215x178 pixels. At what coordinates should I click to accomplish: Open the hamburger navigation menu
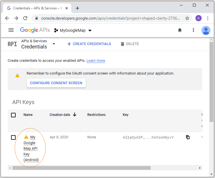tap(11, 30)
